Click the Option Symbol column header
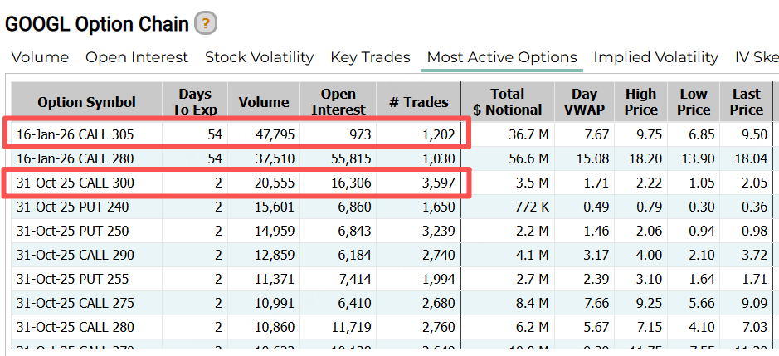This screenshot has height=356, width=779. click(86, 102)
